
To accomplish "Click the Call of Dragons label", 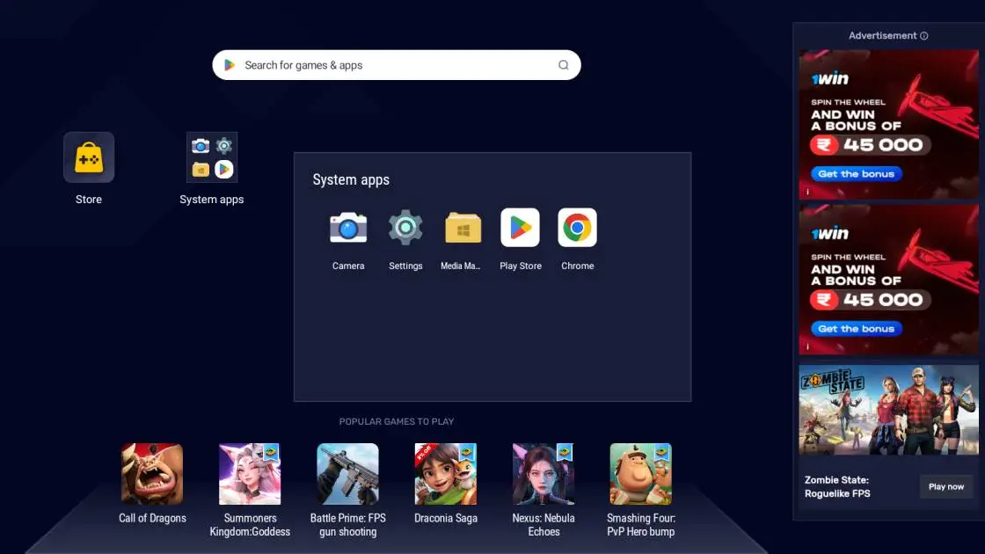I will (x=152, y=518).
